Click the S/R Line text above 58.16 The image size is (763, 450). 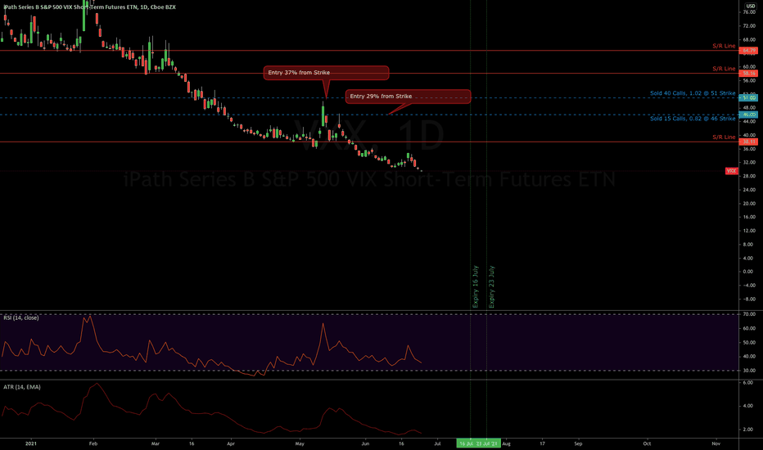pyautogui.click(x=724, y=69)
